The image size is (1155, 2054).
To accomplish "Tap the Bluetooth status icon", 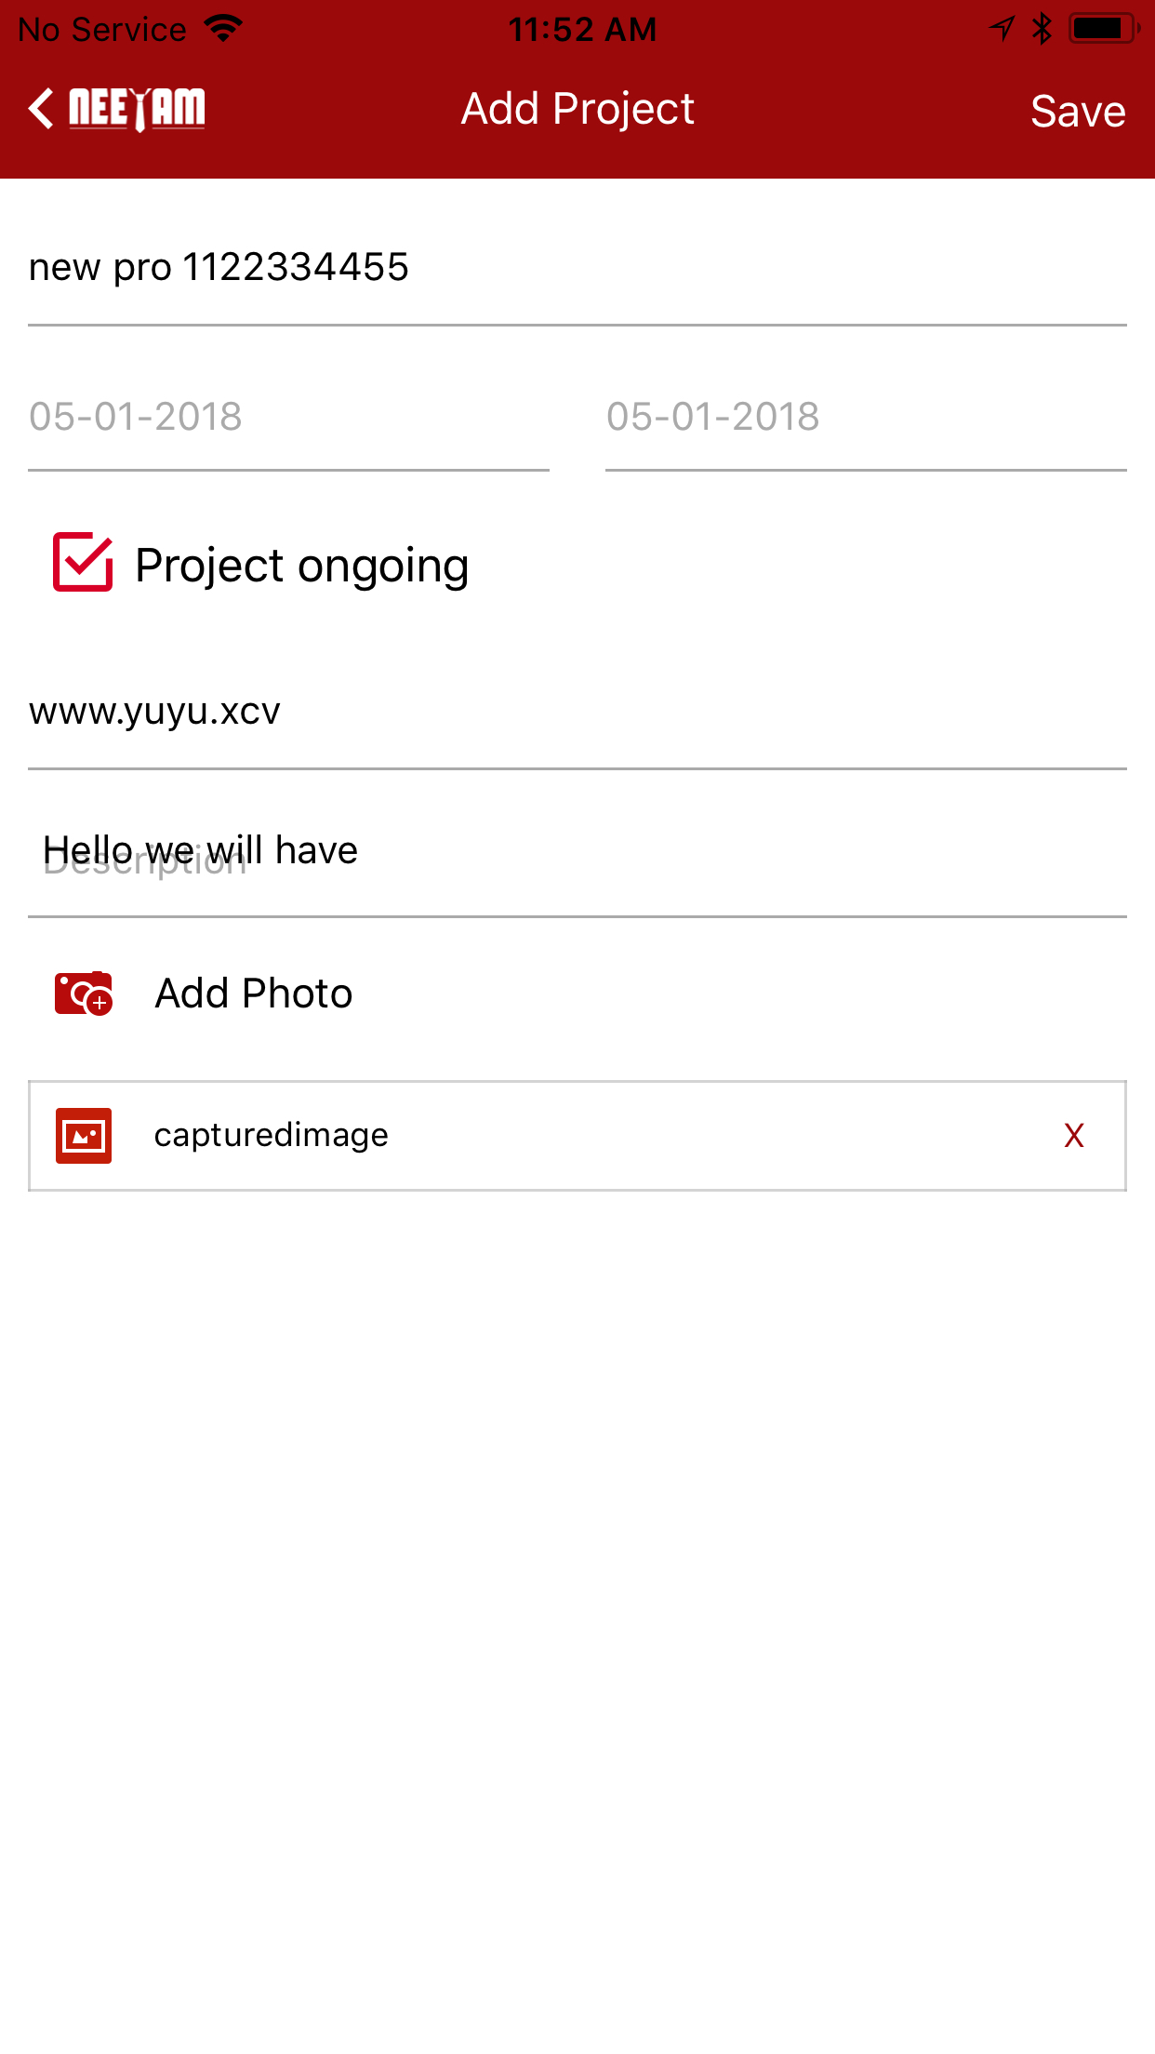I will click(1042, 28).
